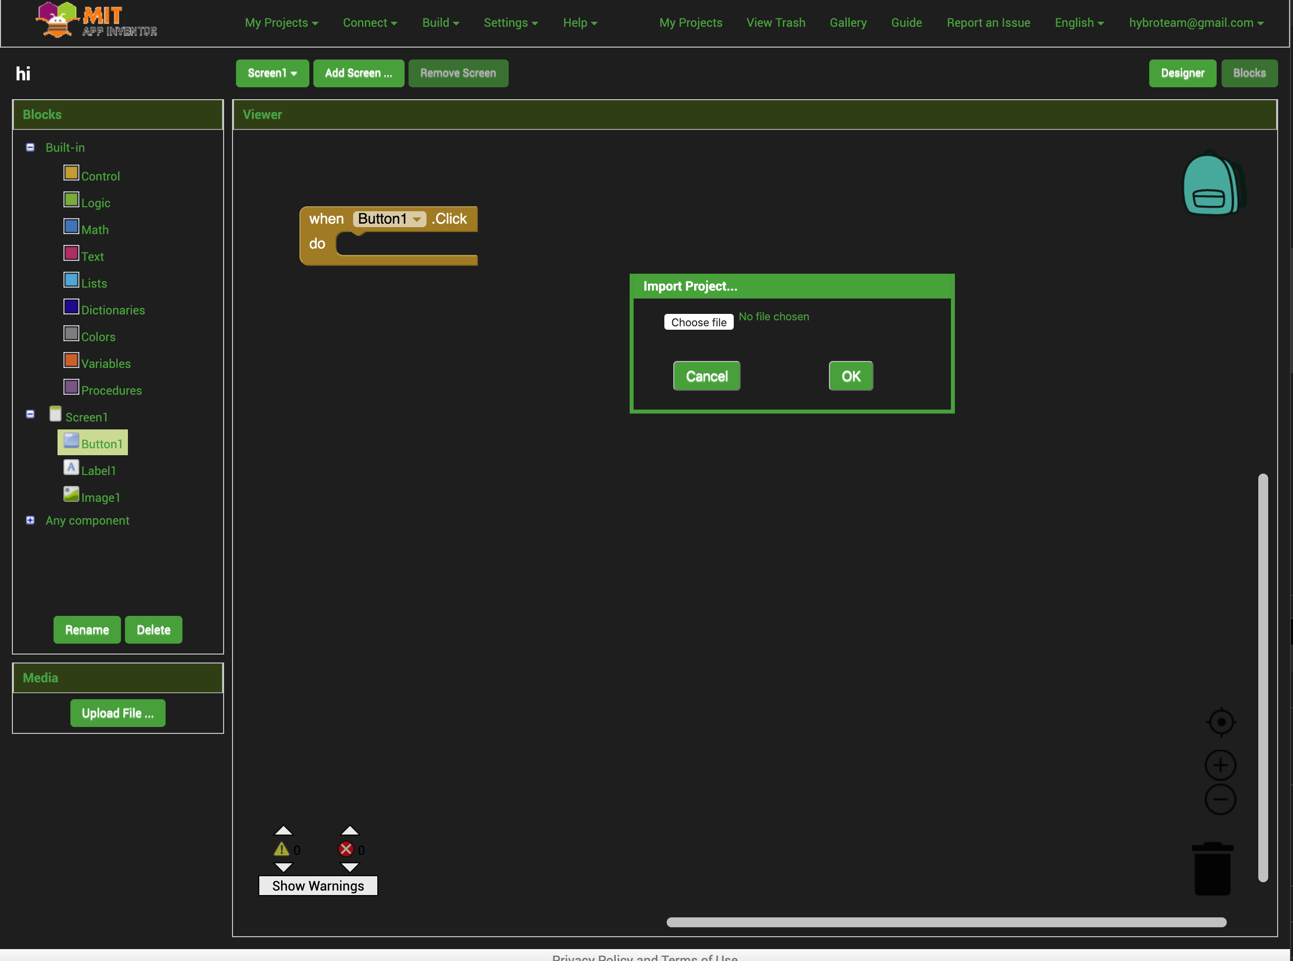Collapse the Screen1 tree node
Viewport: 1293px width, 961px height.
click(30, 414)
